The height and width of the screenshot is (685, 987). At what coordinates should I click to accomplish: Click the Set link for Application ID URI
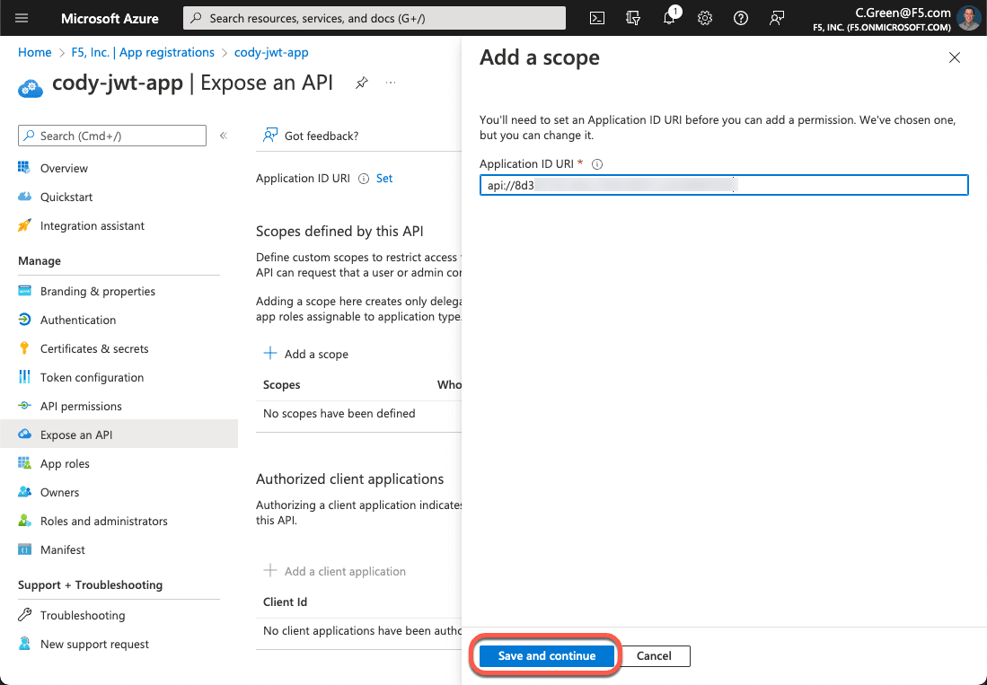(384, 178)
